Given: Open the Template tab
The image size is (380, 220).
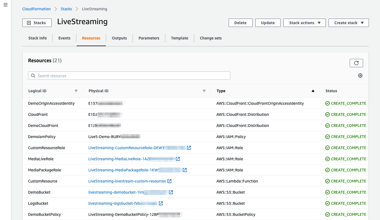Looking at the screenshot, I should click(179, 38).
